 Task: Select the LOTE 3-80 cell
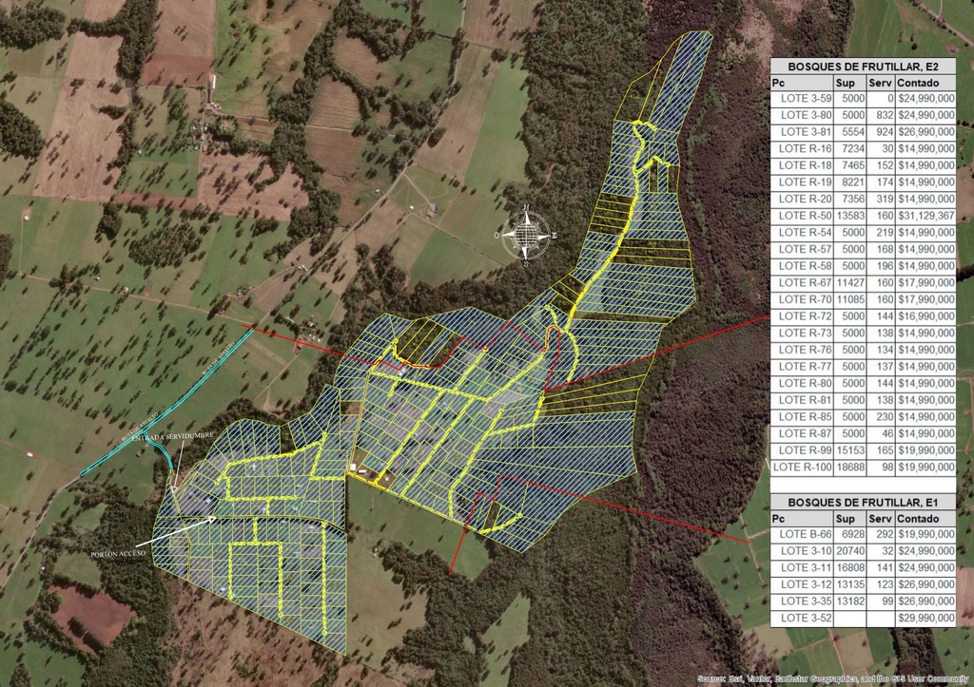[802, 115]
